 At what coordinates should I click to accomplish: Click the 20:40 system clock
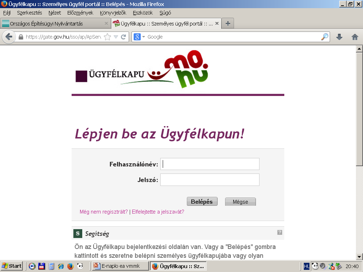pyautogui.click(x=352, y=266)
